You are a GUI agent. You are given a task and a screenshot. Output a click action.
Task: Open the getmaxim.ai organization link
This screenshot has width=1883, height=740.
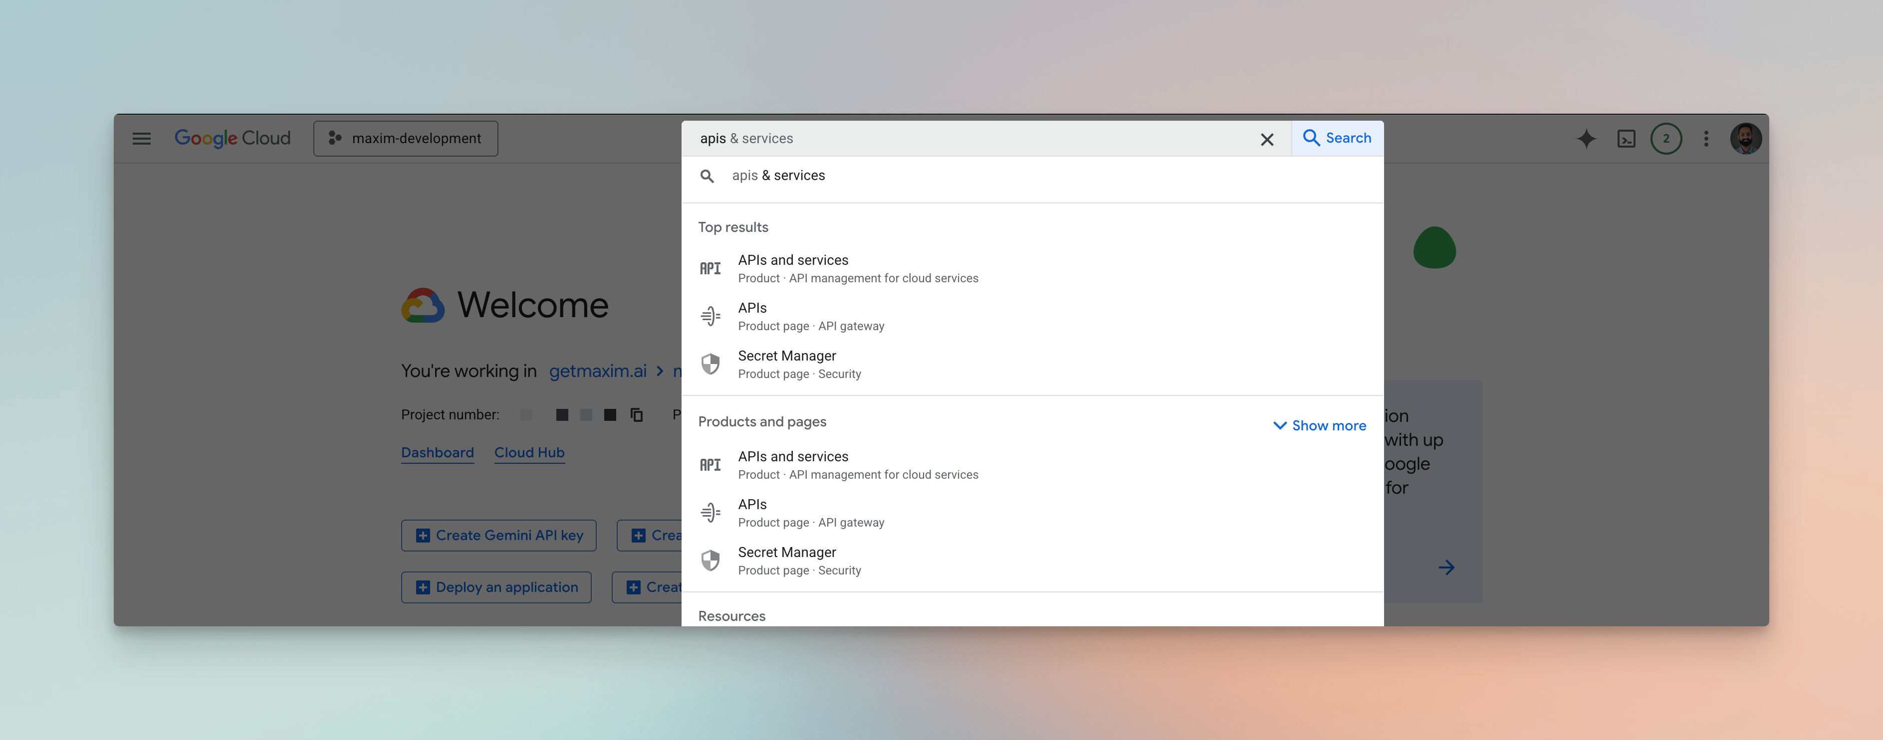(598, 371)
